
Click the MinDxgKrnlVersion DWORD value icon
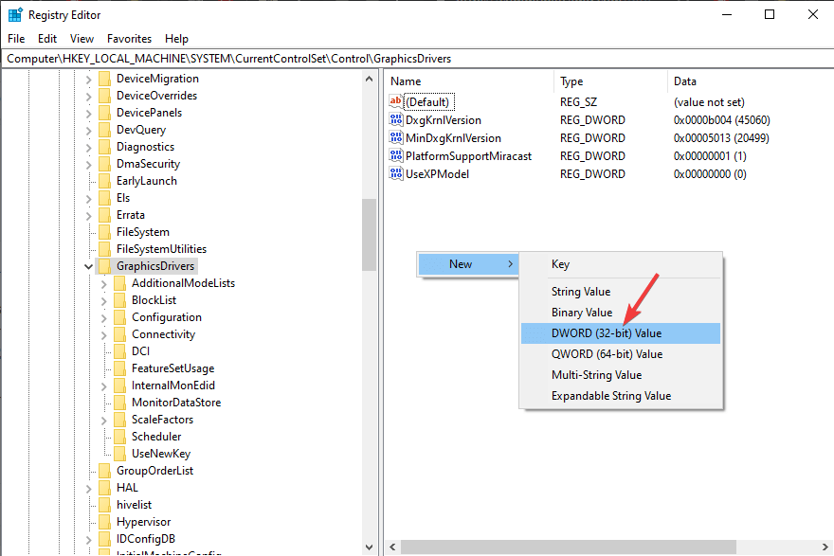pos(396,138)
